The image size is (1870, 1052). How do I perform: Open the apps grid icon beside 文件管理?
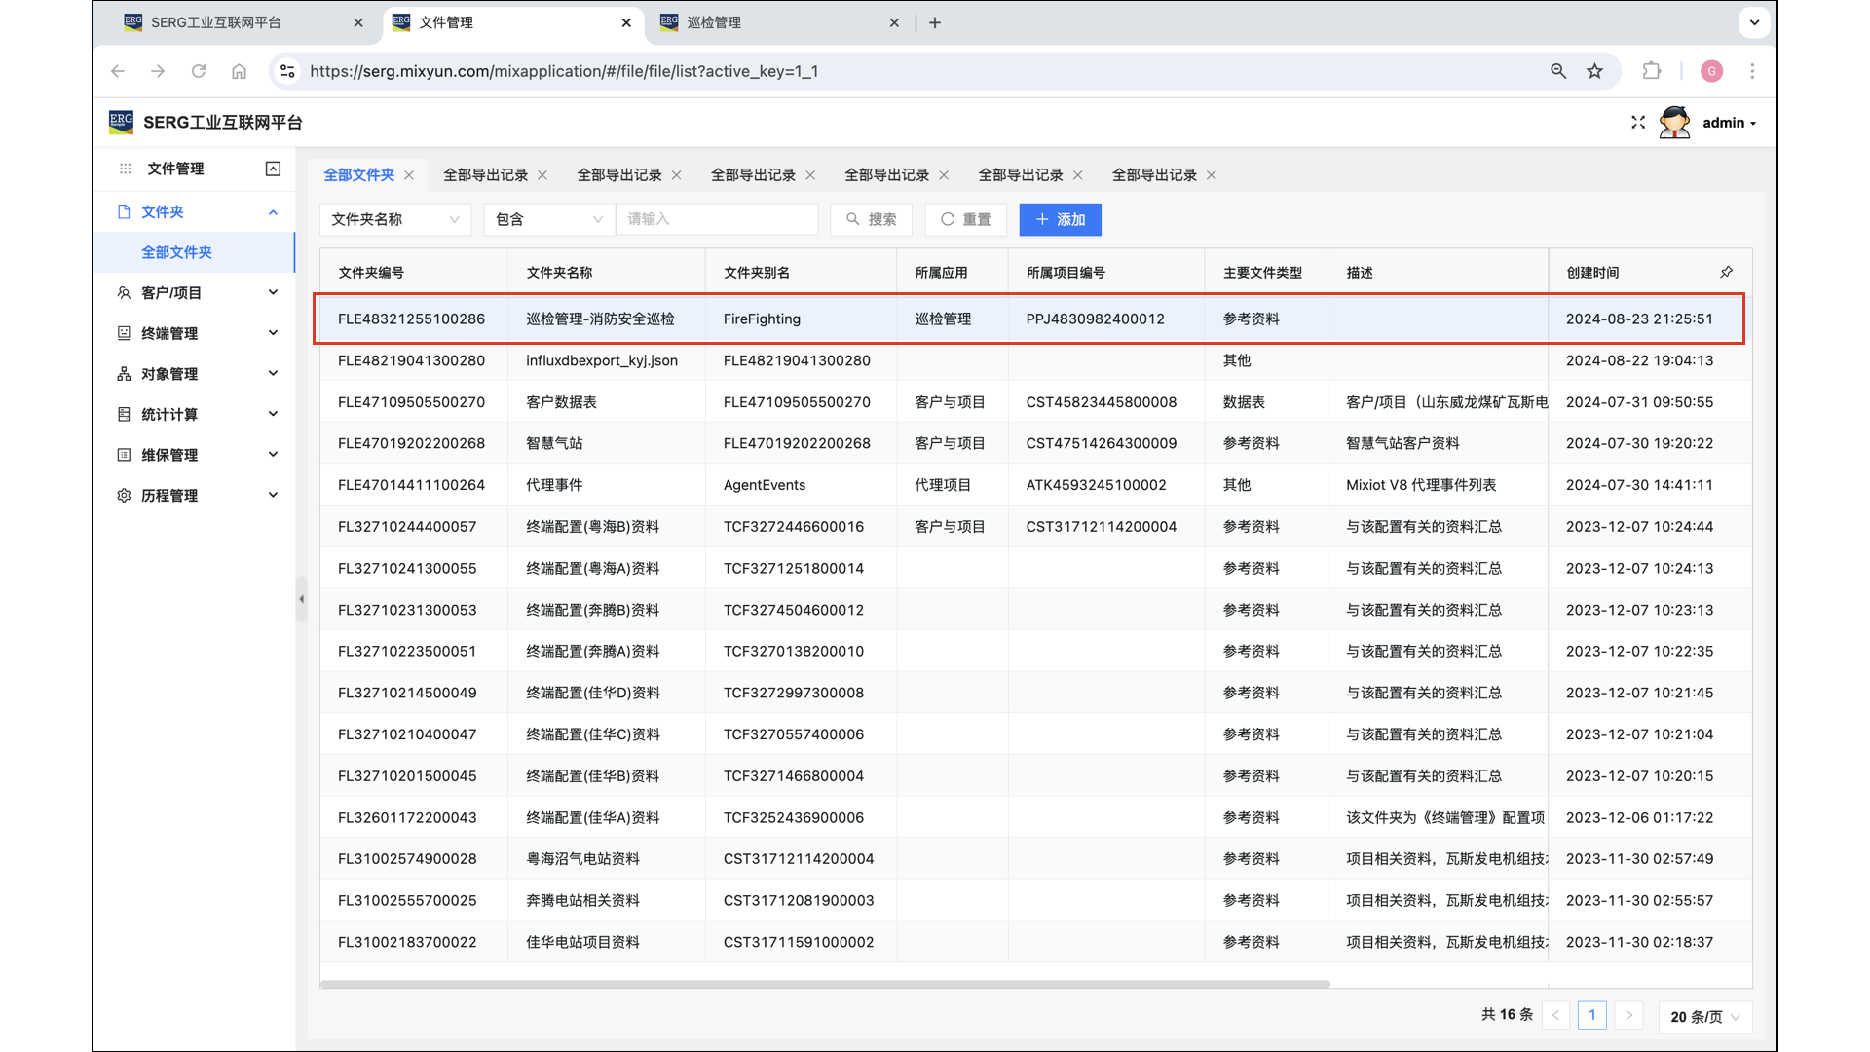(125, 169)
